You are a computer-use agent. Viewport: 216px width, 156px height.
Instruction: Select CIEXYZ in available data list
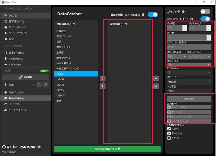(x=76, y=85)
